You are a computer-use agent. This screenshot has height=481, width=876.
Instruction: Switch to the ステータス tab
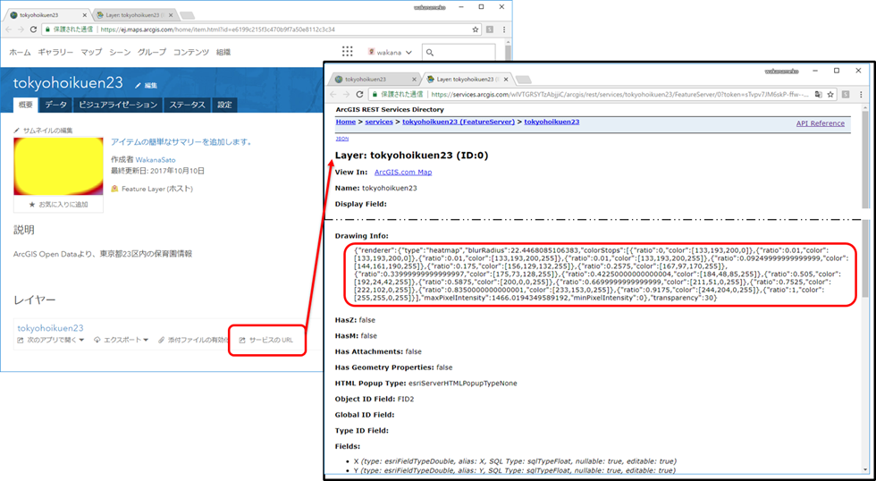tap(187, 105)
